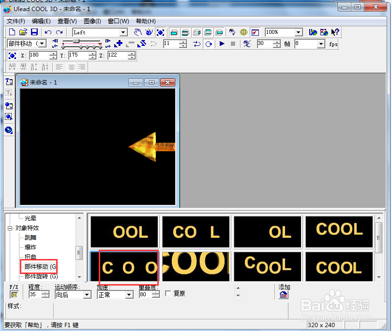The image size is (392, 331).
Task: Go to the next frame
Action: (x=108, y=41)
